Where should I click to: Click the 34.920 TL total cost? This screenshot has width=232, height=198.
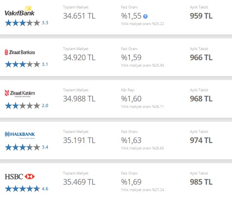79,57
